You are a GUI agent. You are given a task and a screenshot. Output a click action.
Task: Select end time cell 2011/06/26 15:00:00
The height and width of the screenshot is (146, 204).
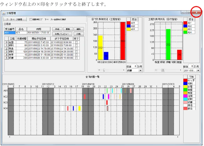62,58
